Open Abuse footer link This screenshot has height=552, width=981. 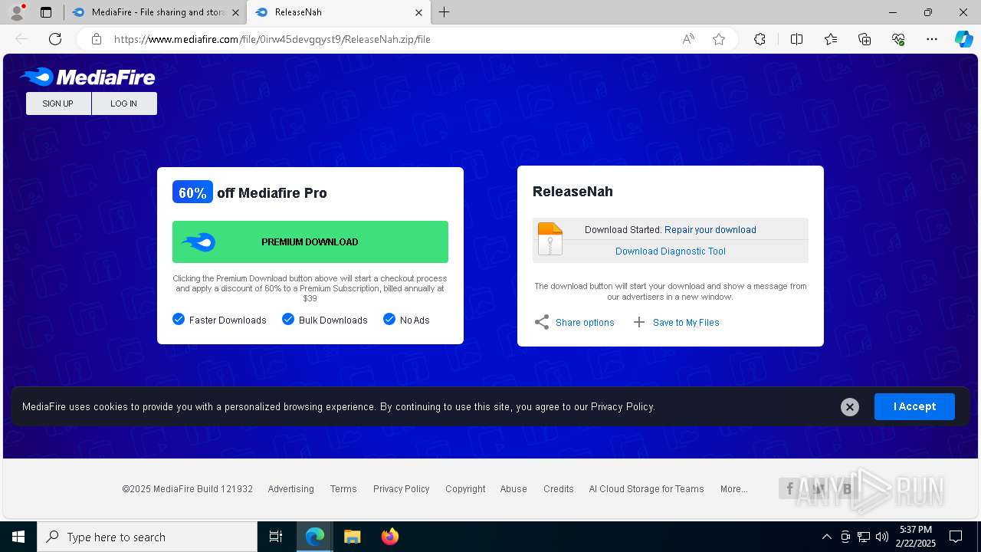[x=513, y=489]
